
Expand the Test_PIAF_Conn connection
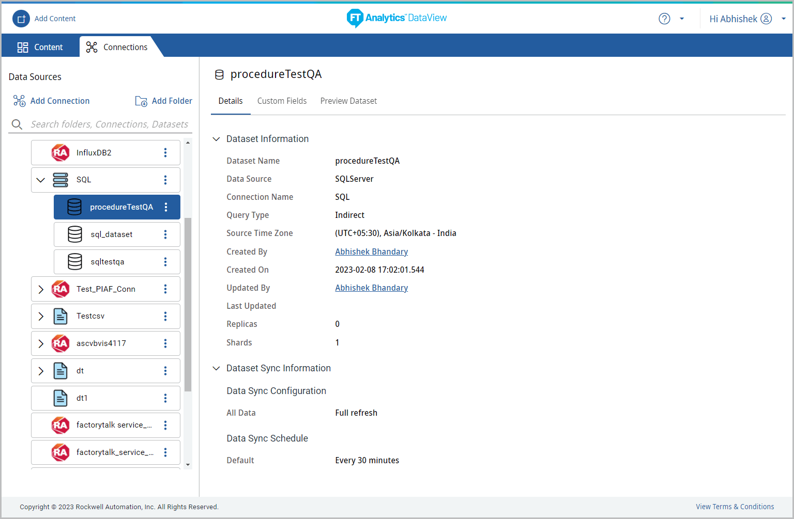pos(41,289)
